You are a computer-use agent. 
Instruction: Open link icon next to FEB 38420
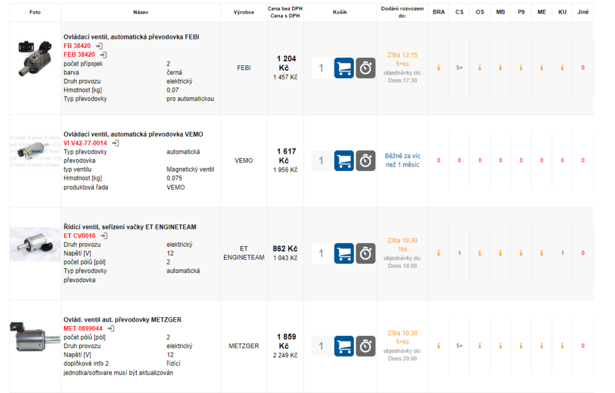click(103, 55)
